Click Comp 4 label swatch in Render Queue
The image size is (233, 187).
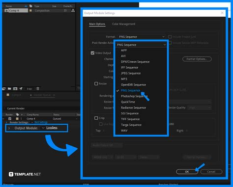pyautogui.click(x=17, y=119)
